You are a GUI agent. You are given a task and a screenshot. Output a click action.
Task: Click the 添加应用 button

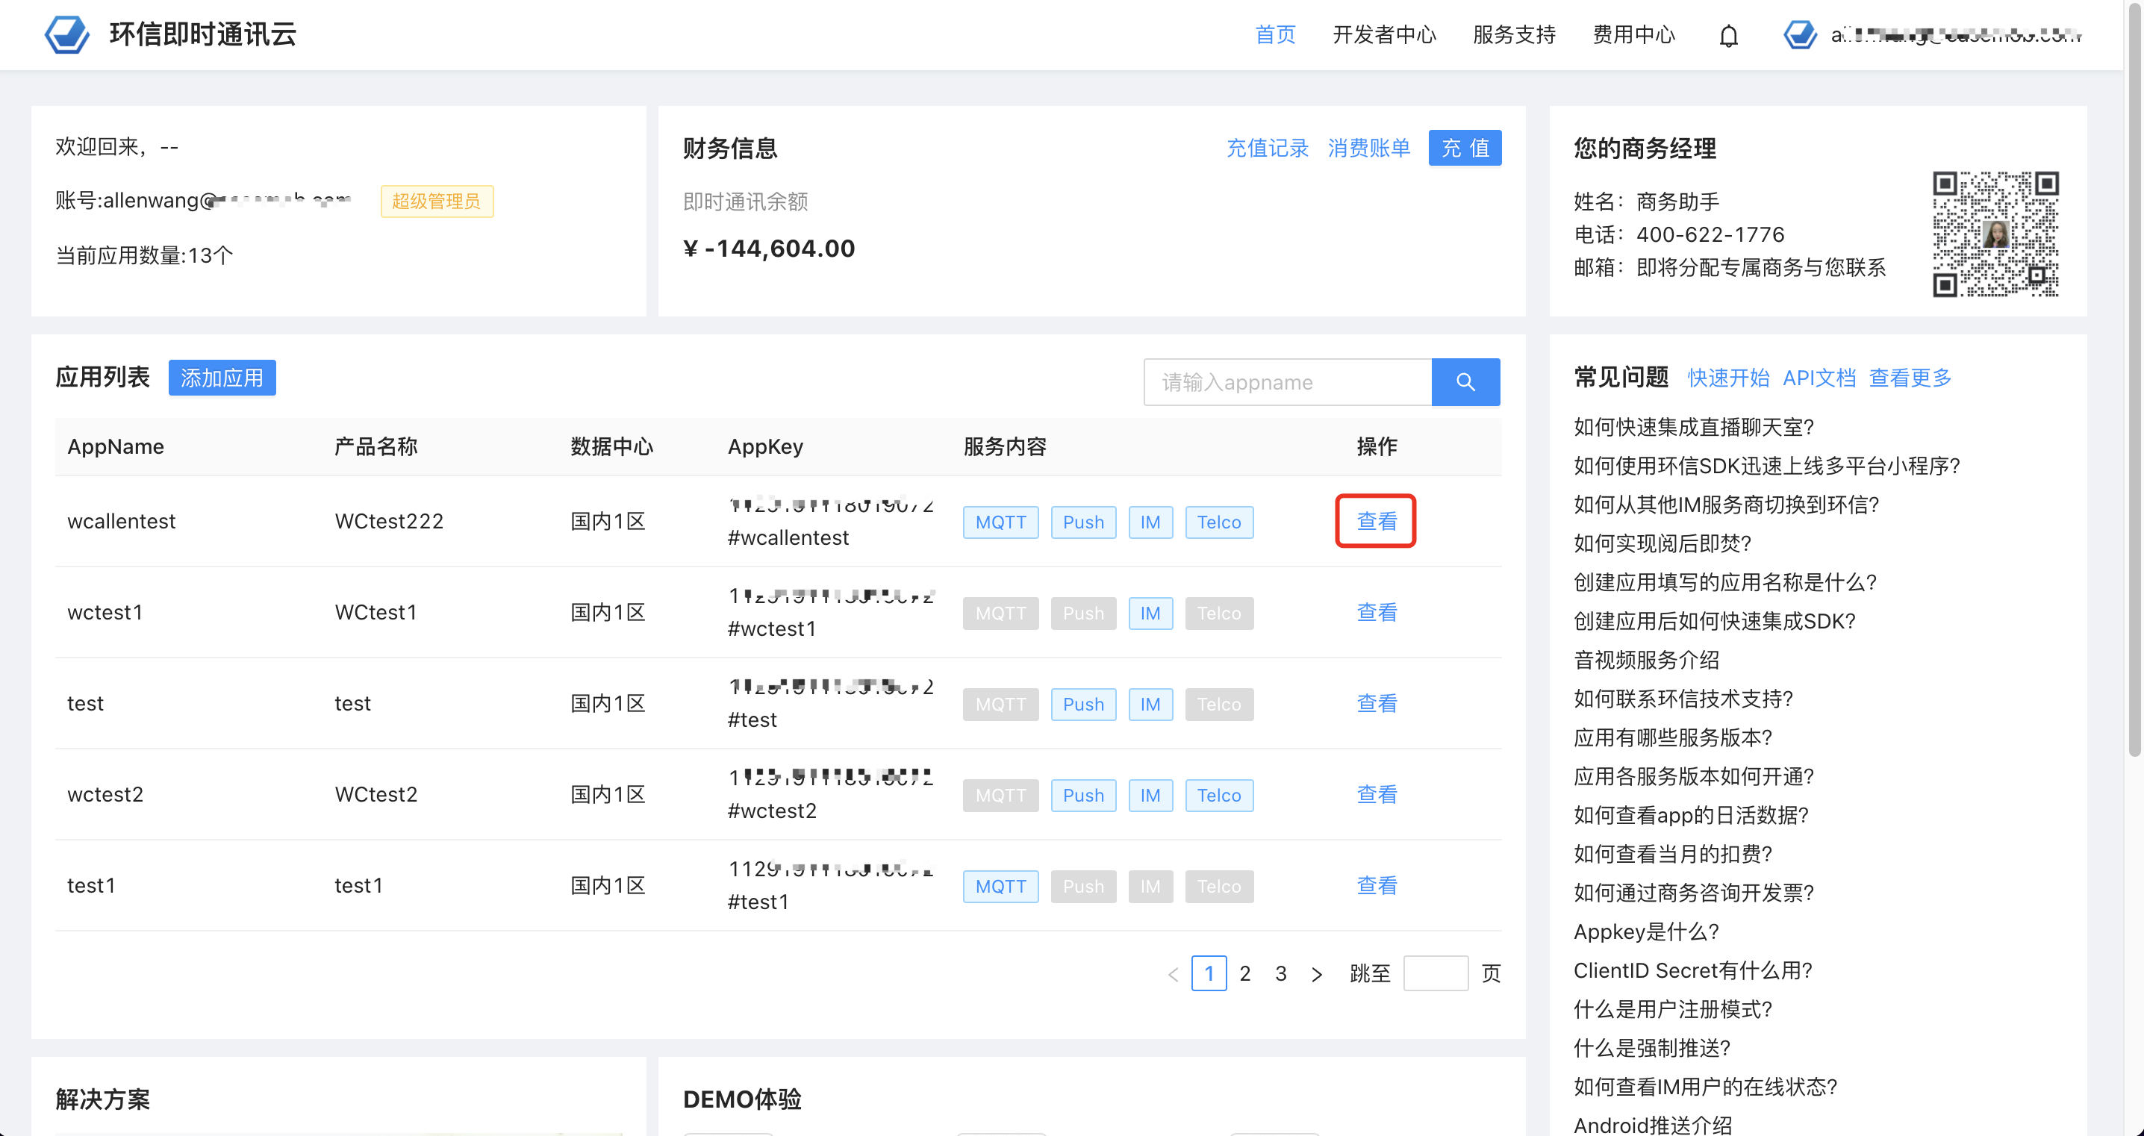tap(222, 378)
